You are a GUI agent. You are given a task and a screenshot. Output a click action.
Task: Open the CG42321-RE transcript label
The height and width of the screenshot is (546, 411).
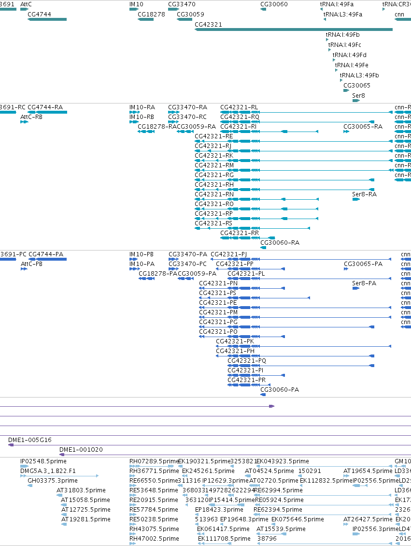tap(214, 136)
